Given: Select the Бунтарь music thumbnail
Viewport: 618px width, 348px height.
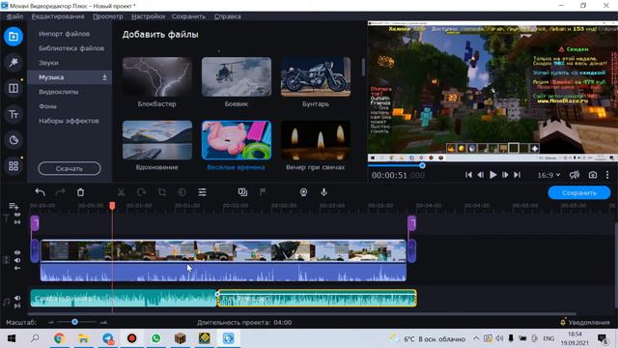Looking at the screenshot, I should 316,76.
